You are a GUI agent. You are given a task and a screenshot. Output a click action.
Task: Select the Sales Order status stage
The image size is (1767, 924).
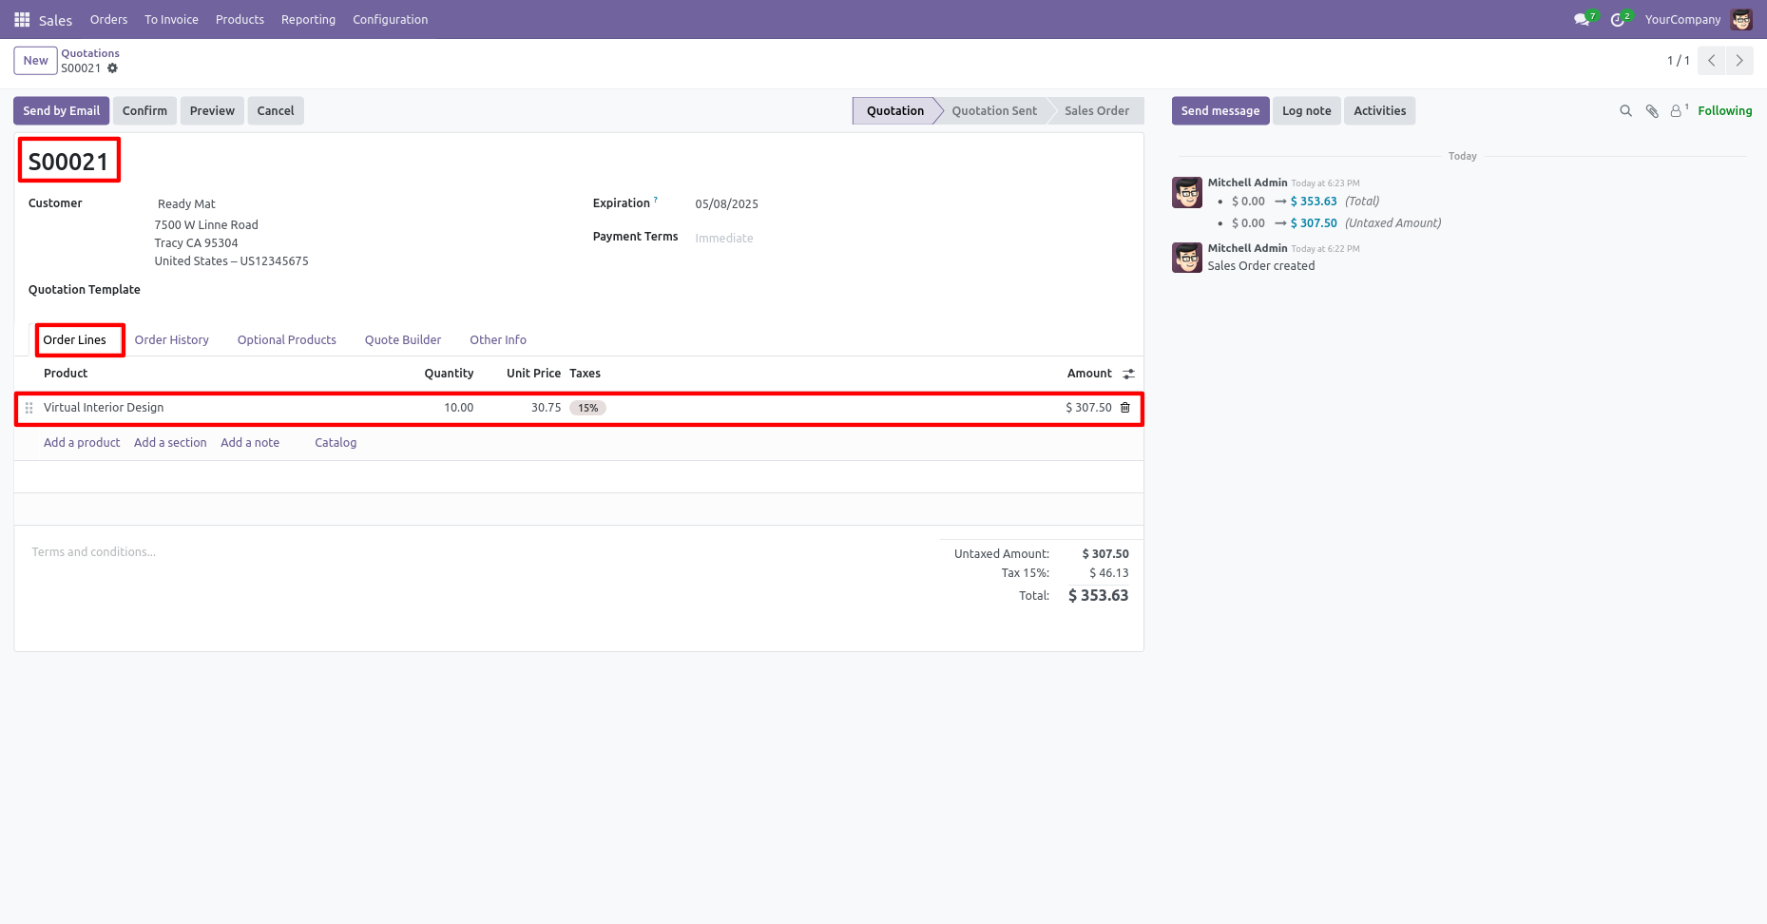(1097, 111)
